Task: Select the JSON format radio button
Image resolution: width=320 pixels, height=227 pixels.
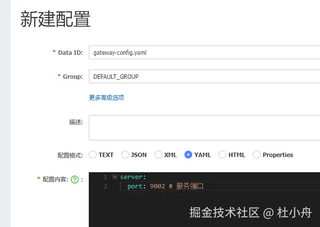Action: (x=125, y=155)
